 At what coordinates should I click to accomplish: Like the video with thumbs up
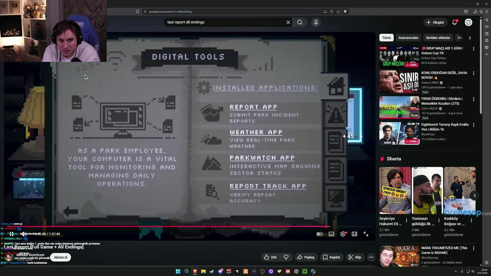click(x=270, y=257)
